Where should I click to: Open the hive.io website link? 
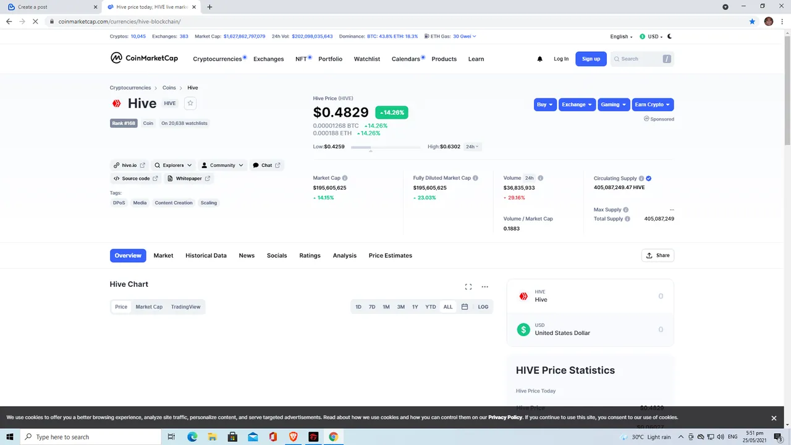pos(129,165)
